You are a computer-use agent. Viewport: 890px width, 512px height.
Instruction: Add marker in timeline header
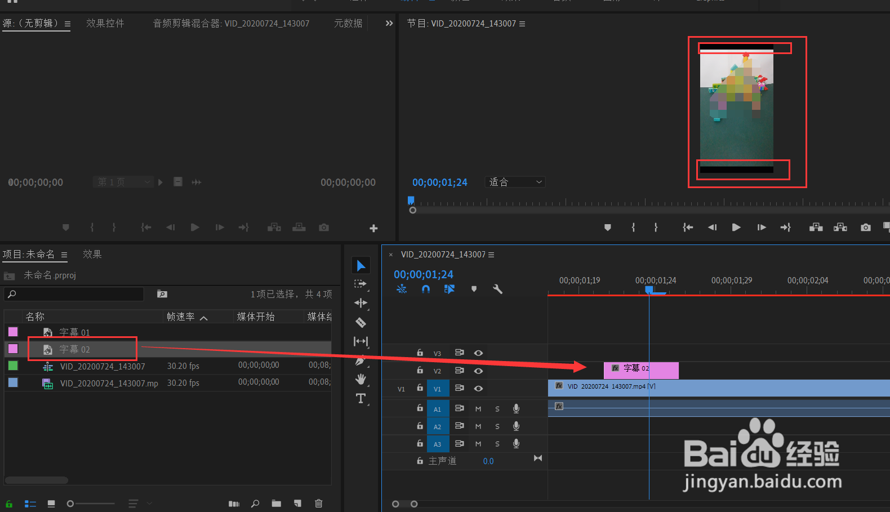click(x=474, y=289)
